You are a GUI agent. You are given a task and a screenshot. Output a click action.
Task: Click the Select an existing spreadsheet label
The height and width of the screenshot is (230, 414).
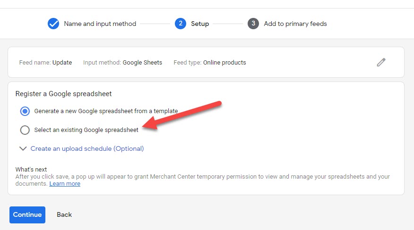[86, 130]
